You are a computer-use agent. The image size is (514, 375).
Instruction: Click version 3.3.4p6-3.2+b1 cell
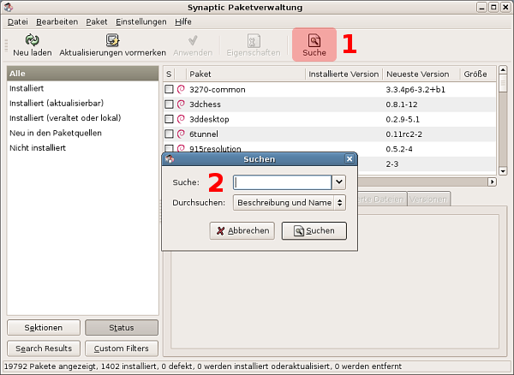pyautogui.click(x=415, y=90)
